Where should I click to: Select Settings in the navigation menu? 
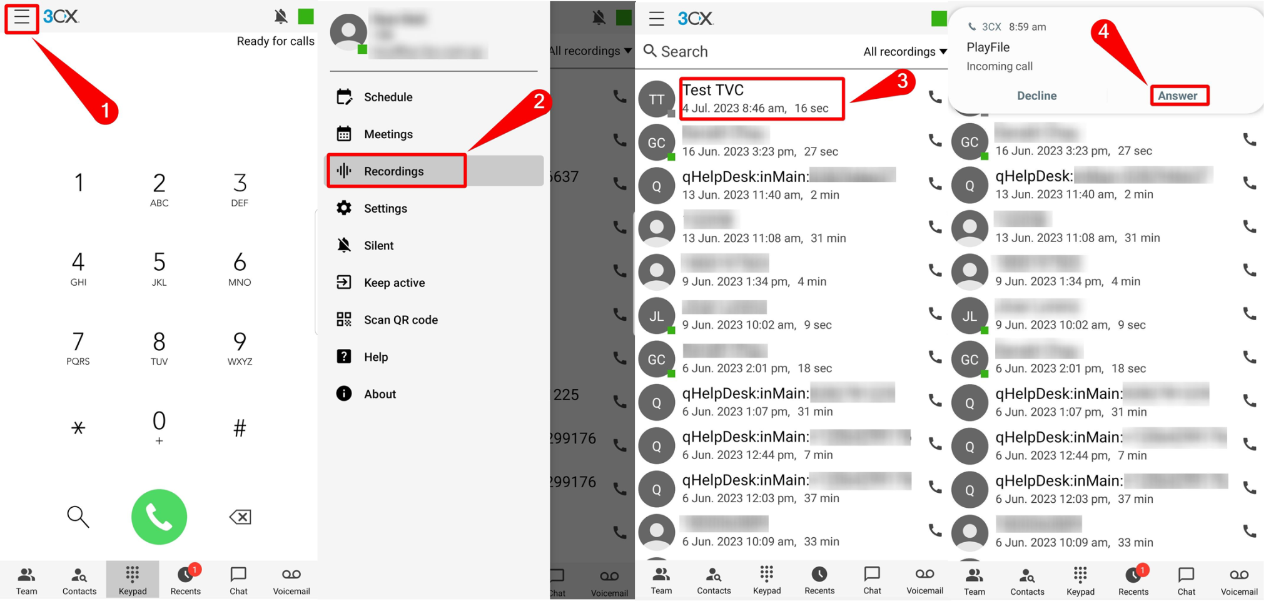[x=385, y=208]
